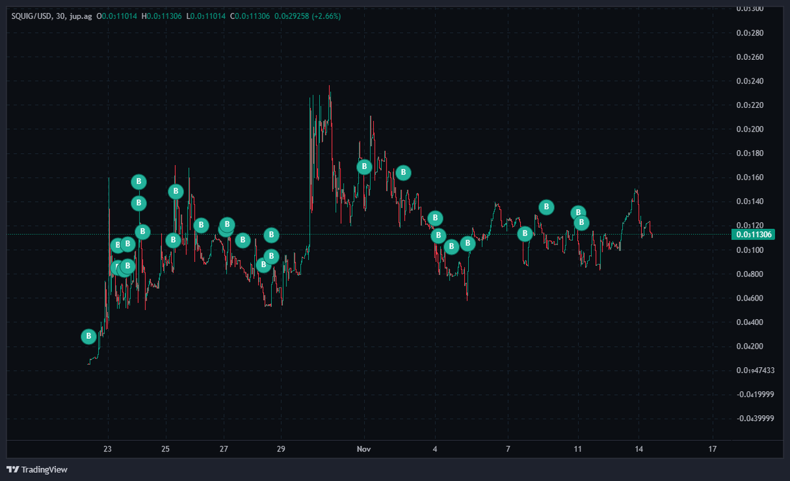Click the 0.0₄200 price axis label
This screenshot has width=790, height=481.
tap(749, 346)
